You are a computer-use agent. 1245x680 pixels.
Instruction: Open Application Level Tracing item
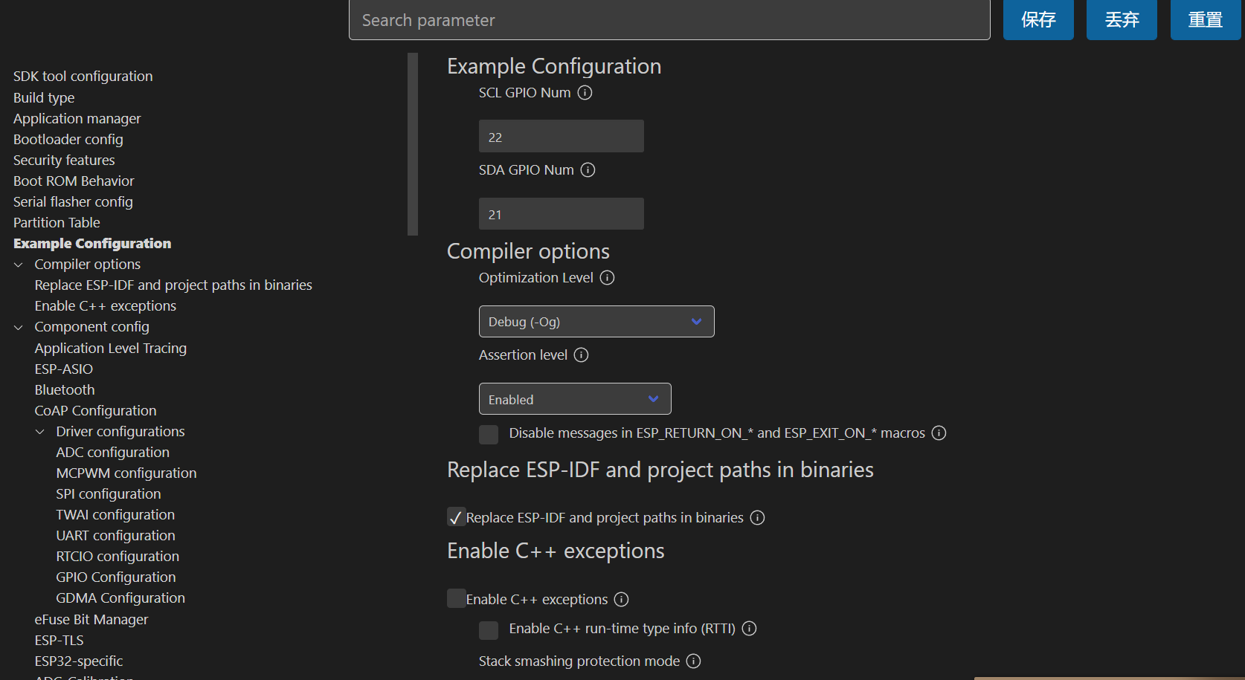point(111,349)
